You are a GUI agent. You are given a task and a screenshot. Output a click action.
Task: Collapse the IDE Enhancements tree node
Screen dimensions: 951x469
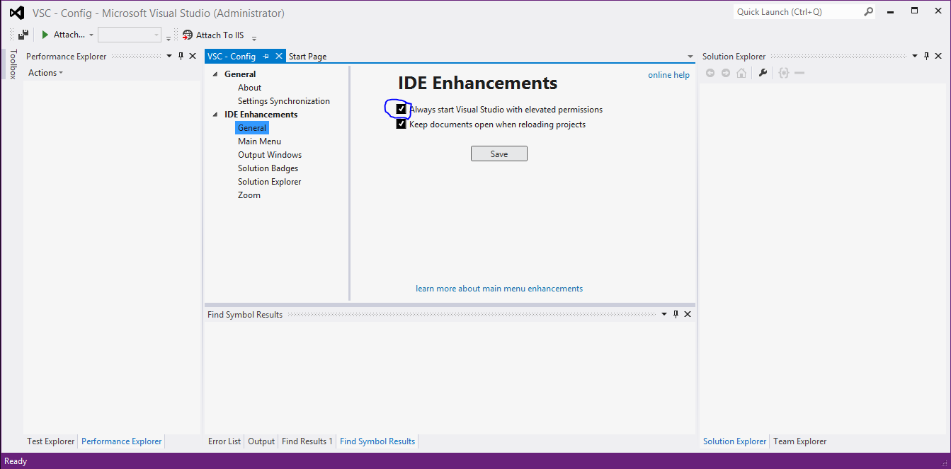(216, 115)
